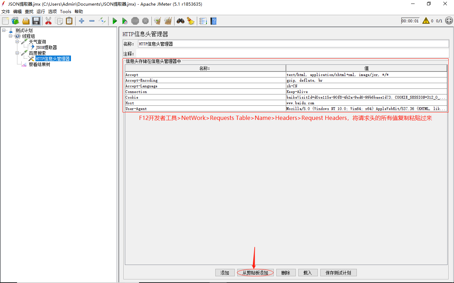Click the yellow warning triangle log icon

pos(426,21)
